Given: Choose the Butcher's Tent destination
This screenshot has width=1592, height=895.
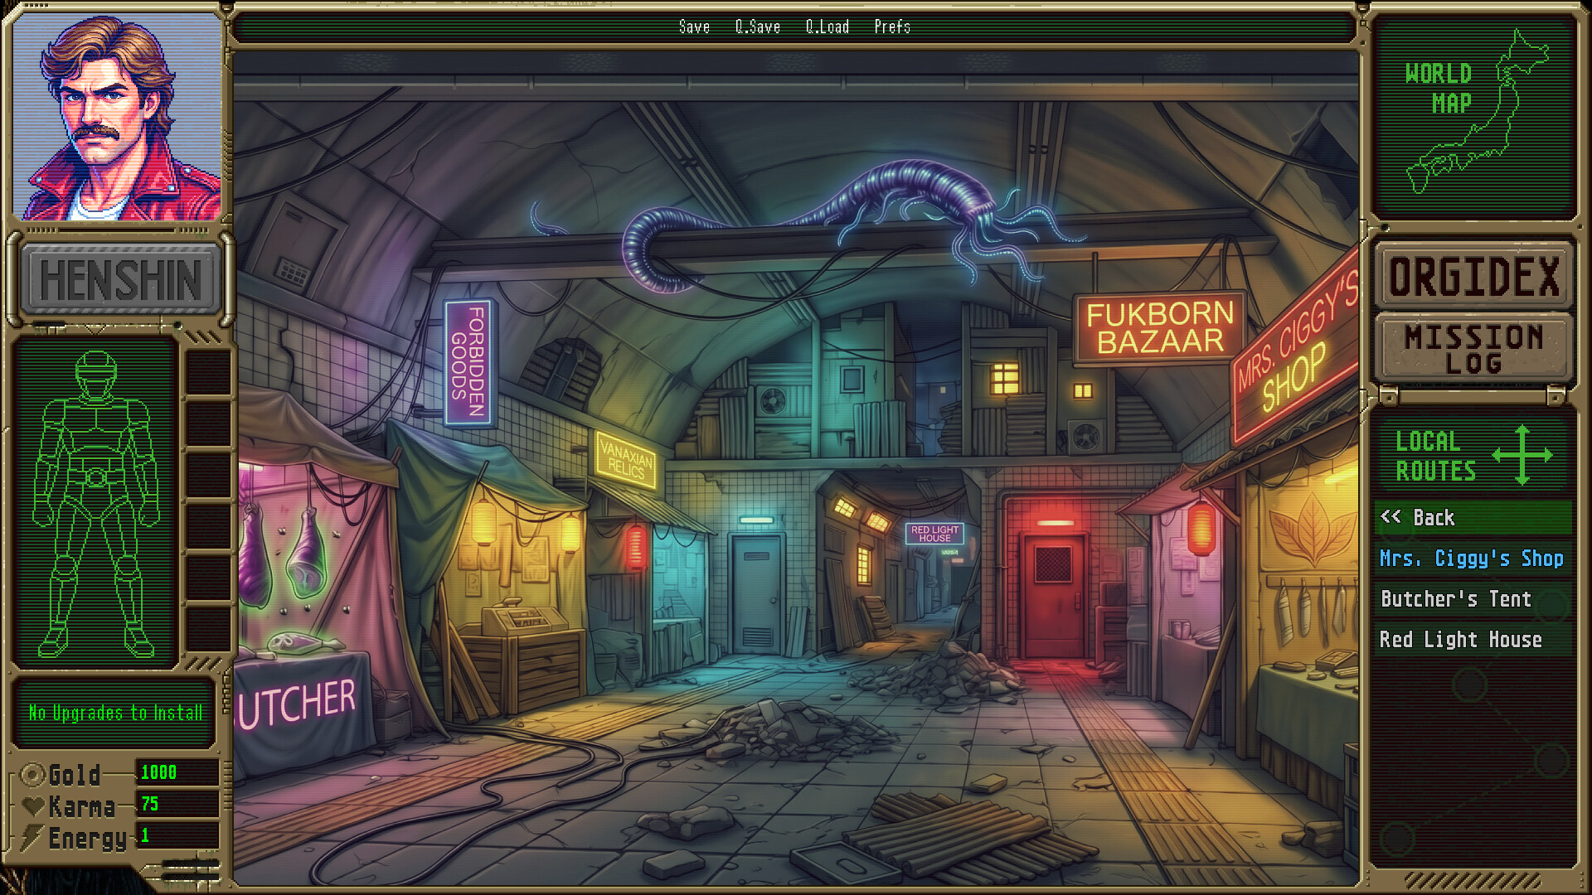Looking at the screenshot, I should click(x=1471, y=599).
